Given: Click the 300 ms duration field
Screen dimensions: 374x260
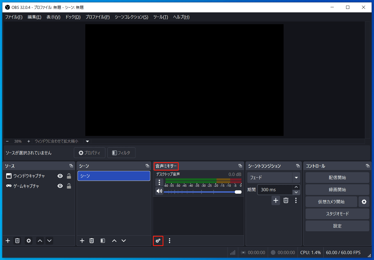Looking at the screenshot, I should click(x=275, y=190).
